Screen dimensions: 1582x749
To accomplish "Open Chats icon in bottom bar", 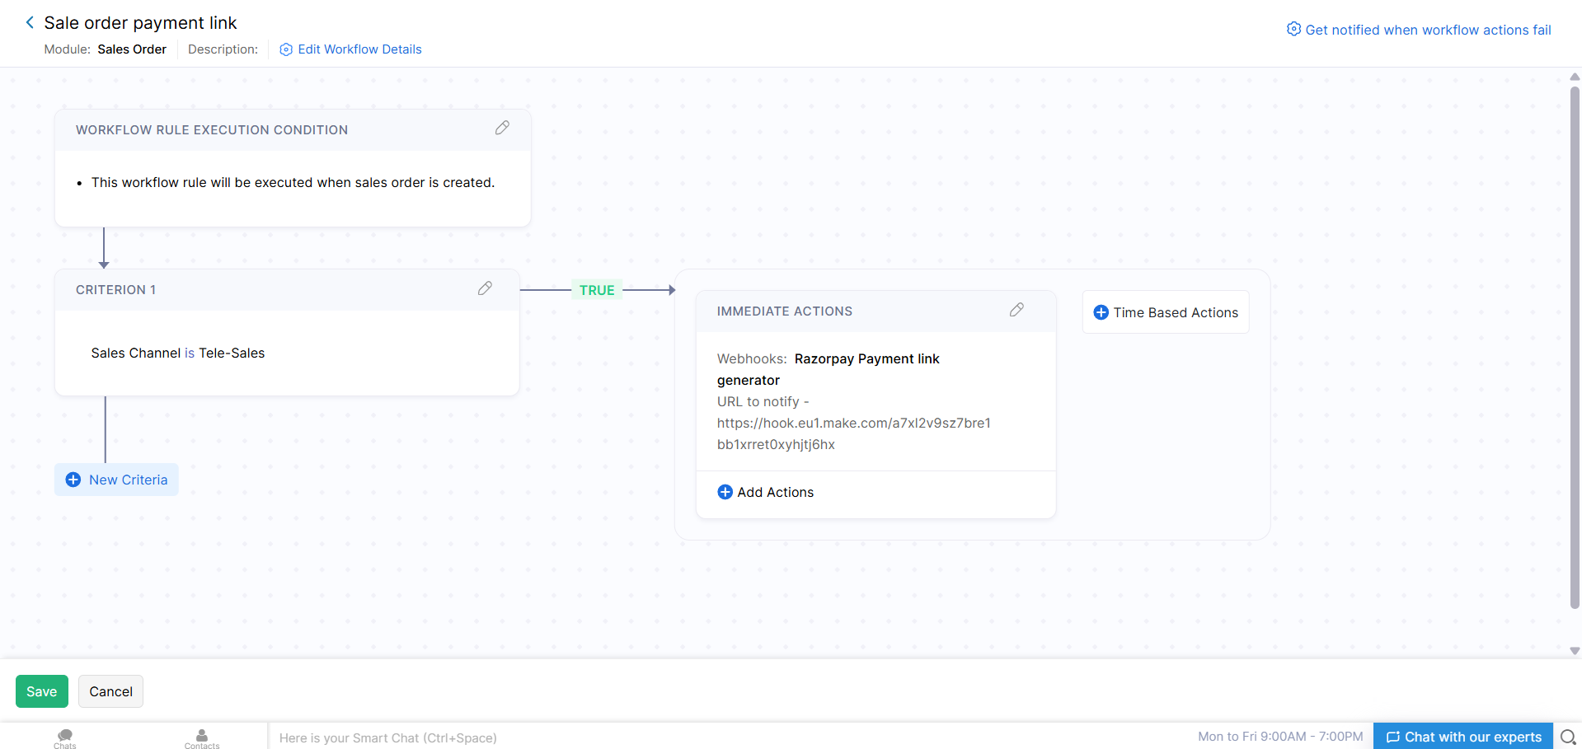I will point(65,738).
